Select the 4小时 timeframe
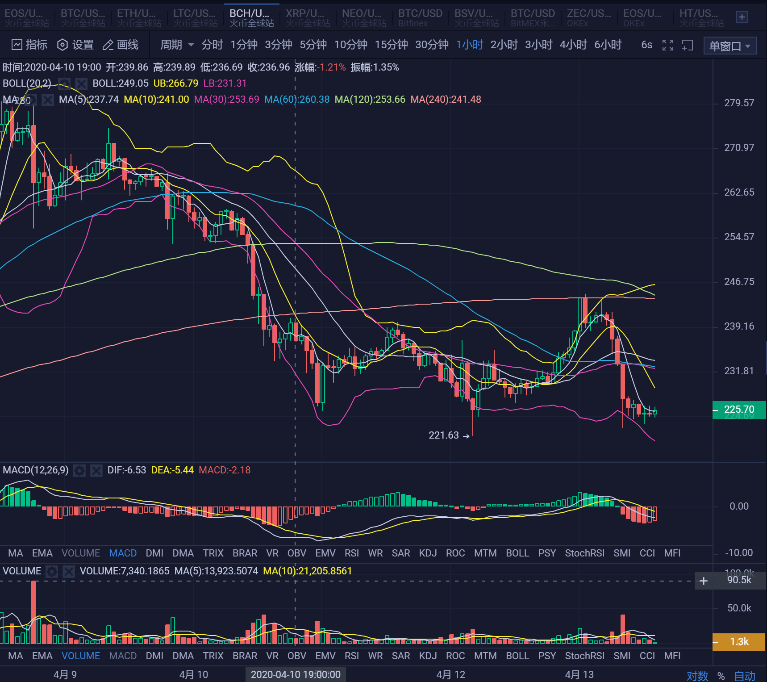The image size is (767, 682). point(573,45)
